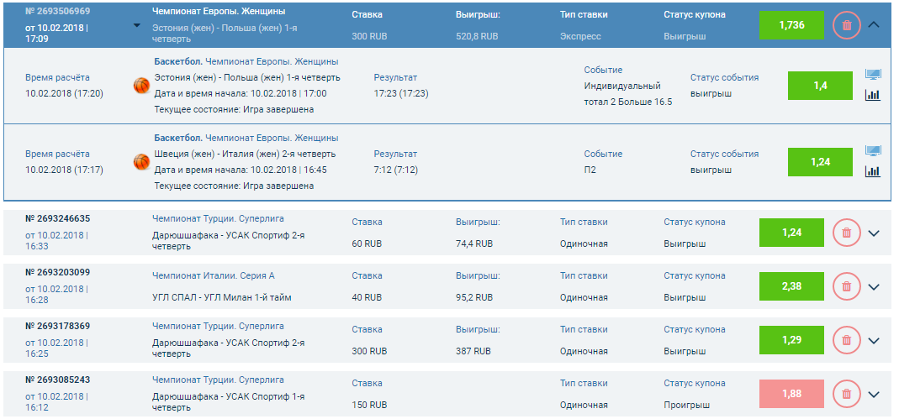Open statistics chart icon for Sweden - Italy

873,171
